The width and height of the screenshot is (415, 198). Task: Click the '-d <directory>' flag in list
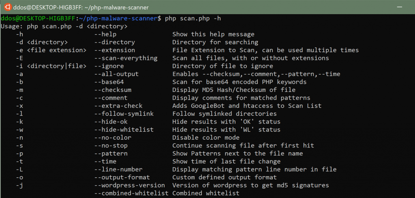[x=42, y=42]
